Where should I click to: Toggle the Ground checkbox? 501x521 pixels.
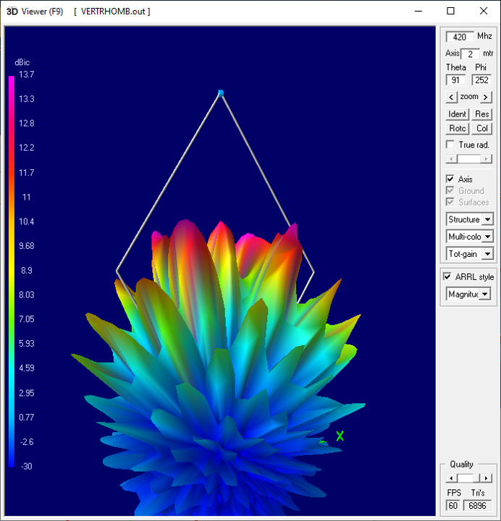[450, 191]
